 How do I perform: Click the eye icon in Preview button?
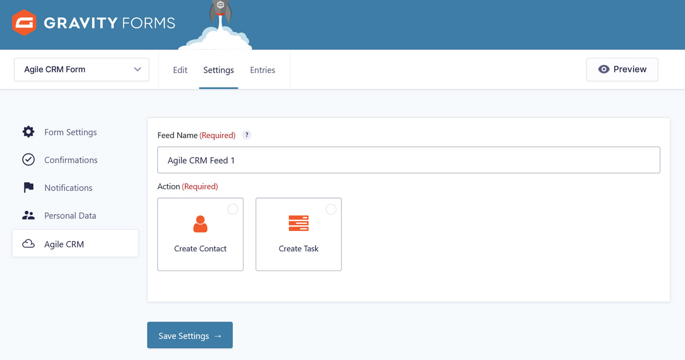[604, 69]
